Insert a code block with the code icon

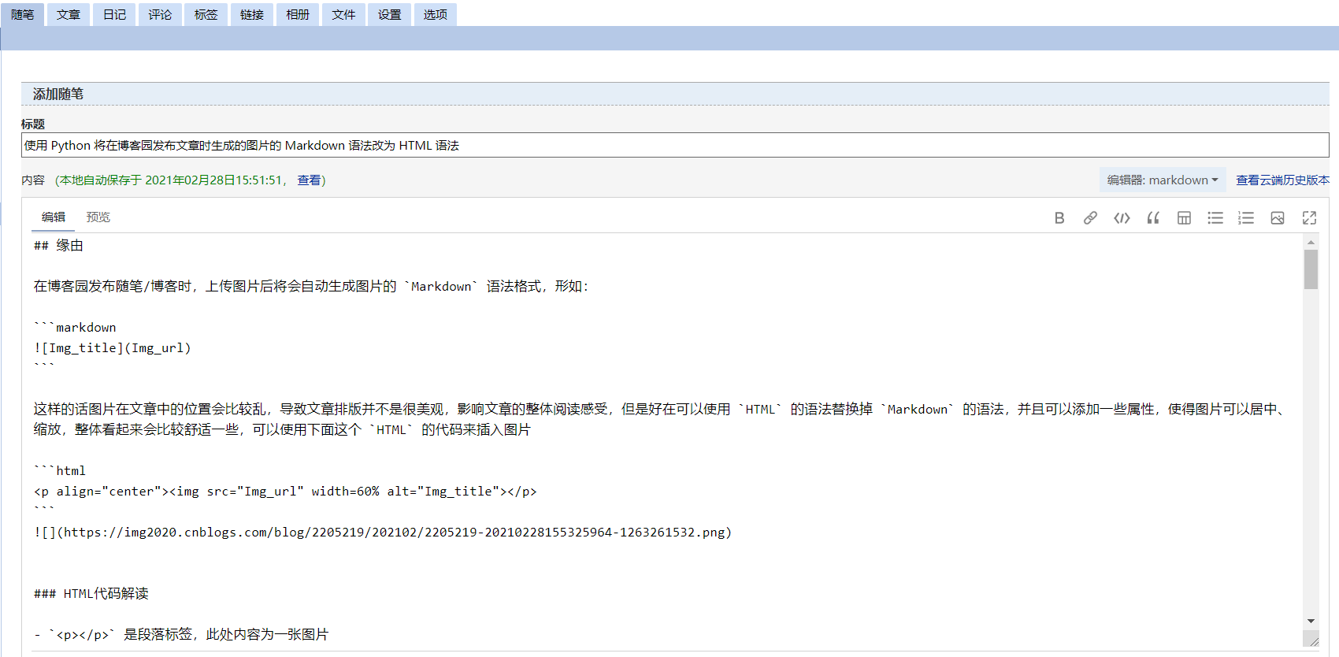click(x=1122, y=218)
